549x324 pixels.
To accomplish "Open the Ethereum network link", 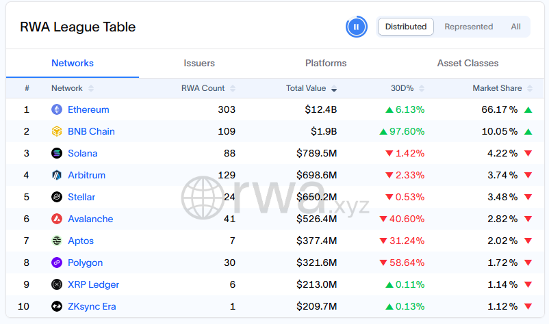I will point(88,110).
